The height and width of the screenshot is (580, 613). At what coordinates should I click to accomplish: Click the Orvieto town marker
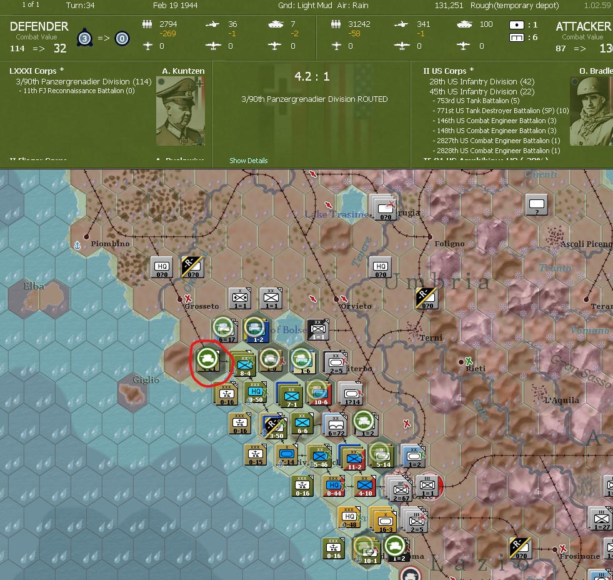coord(336,299)
